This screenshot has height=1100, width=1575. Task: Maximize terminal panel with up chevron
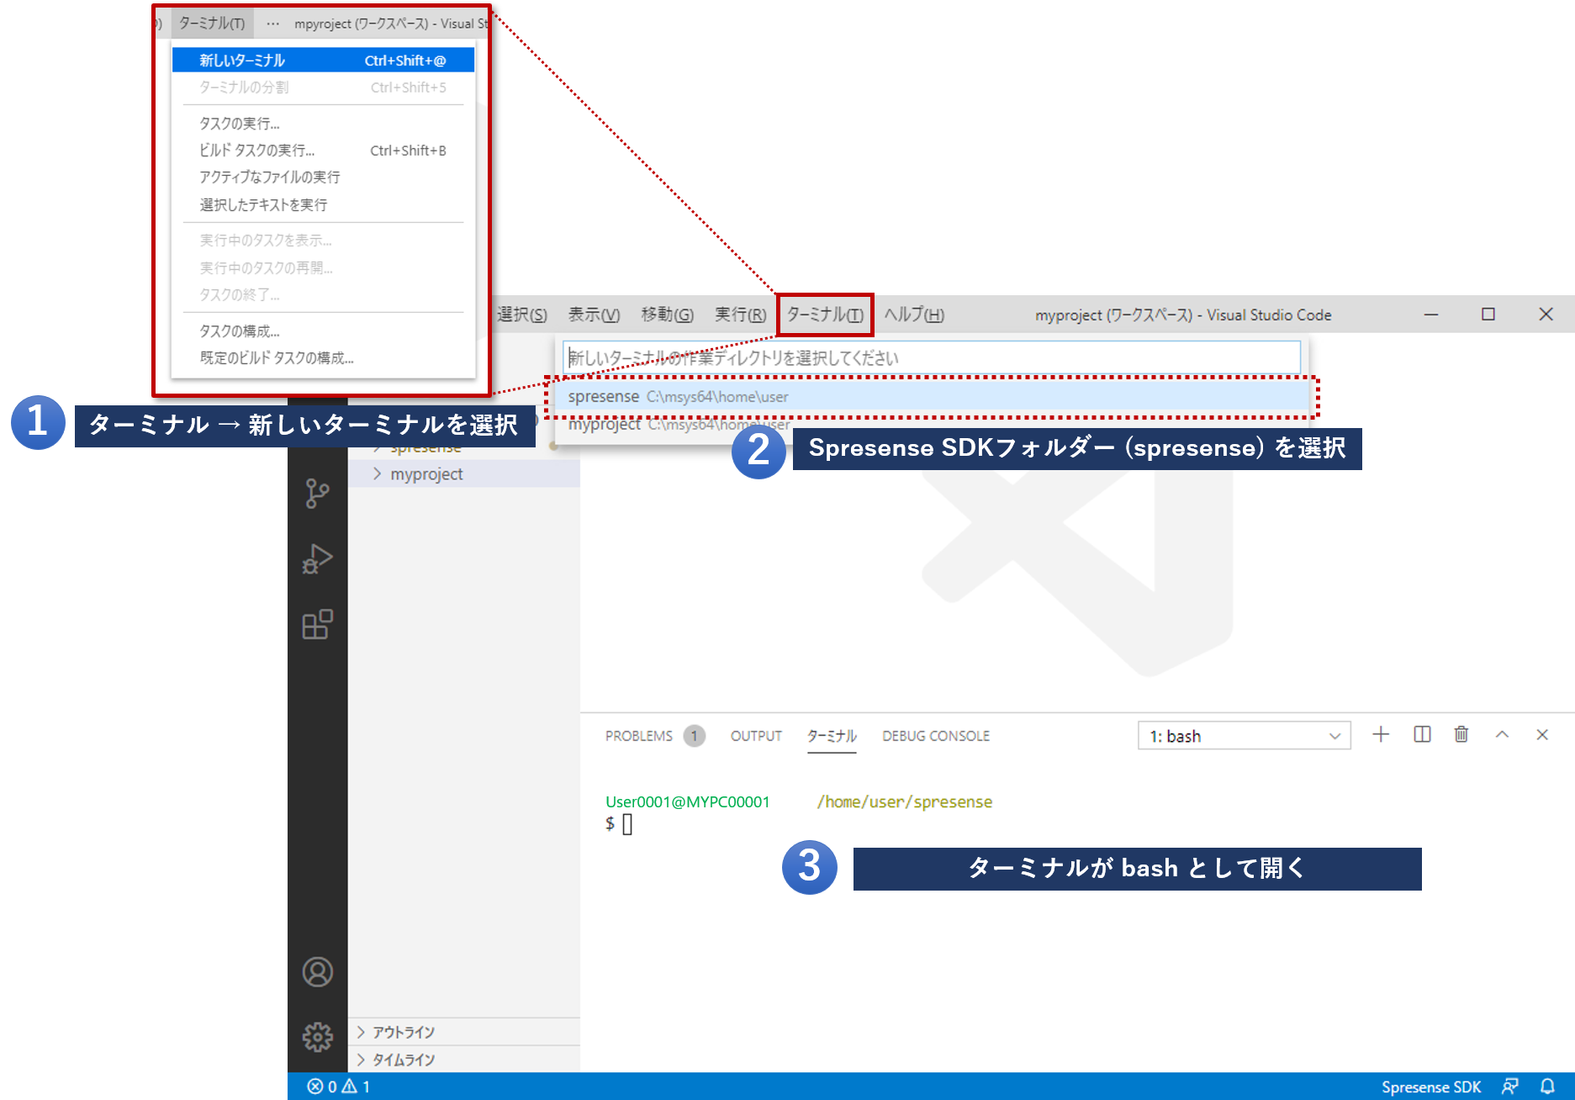[1502, 735]
